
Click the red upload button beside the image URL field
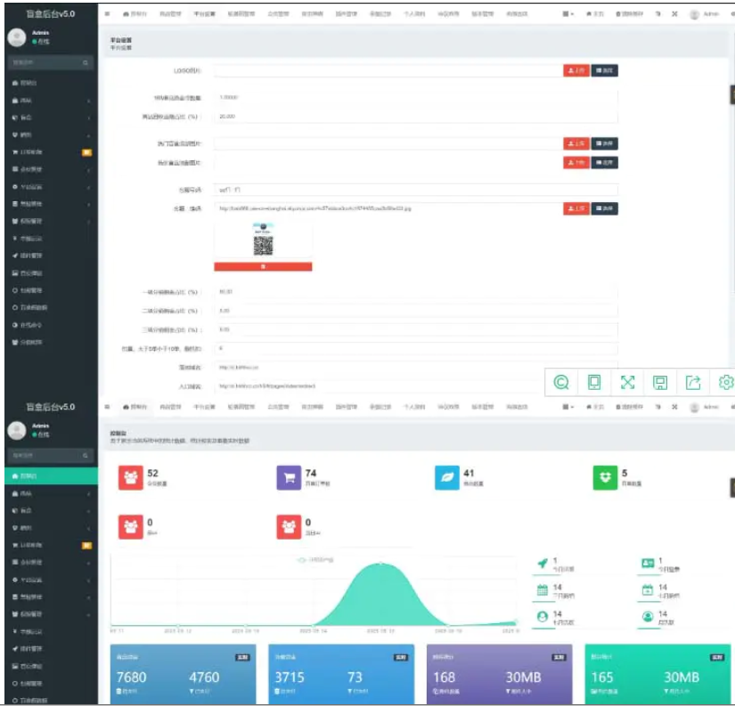click(576, 208)
